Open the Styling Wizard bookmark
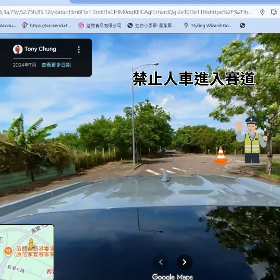The image size is (280, 280). pyautogui.click(x=208, y=26)
